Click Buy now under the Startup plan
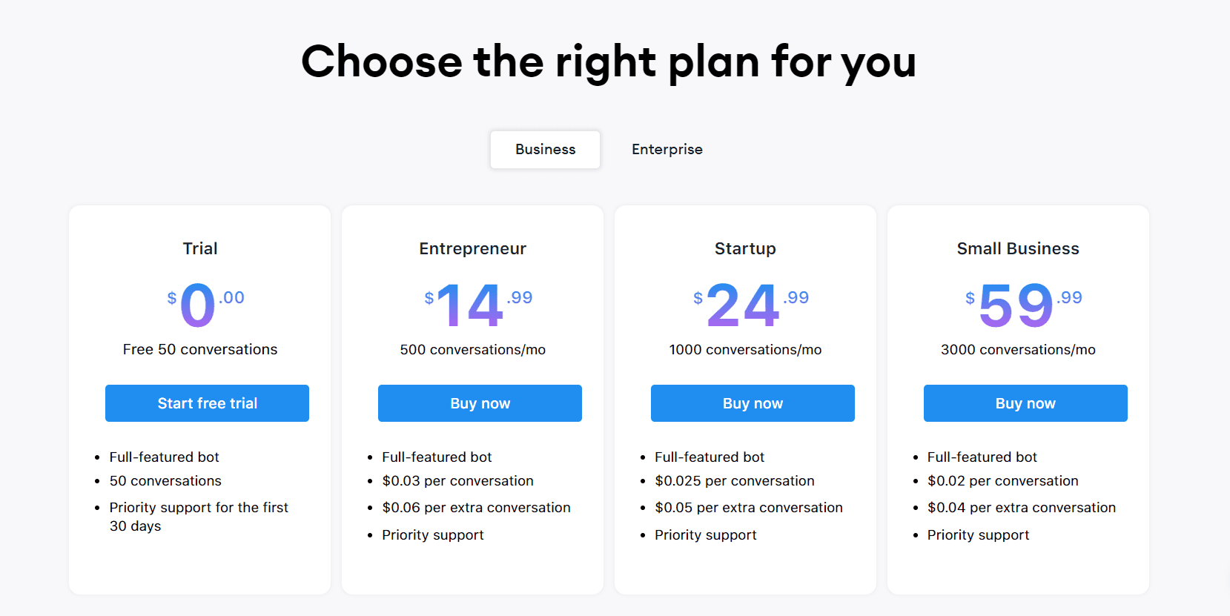 (752, 403)
